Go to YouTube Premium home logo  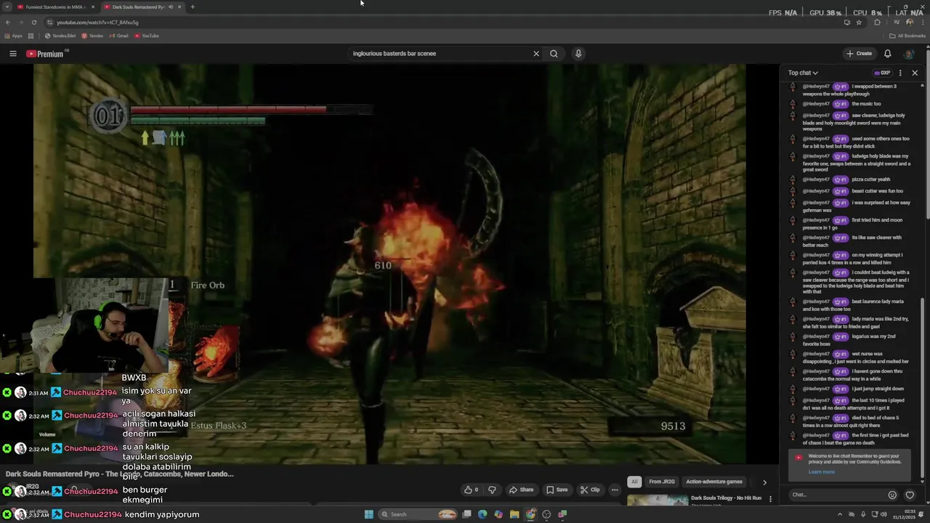45,54
